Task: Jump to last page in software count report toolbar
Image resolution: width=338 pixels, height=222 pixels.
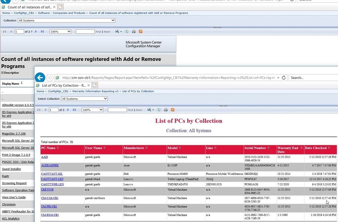Action: pos(42,31)
